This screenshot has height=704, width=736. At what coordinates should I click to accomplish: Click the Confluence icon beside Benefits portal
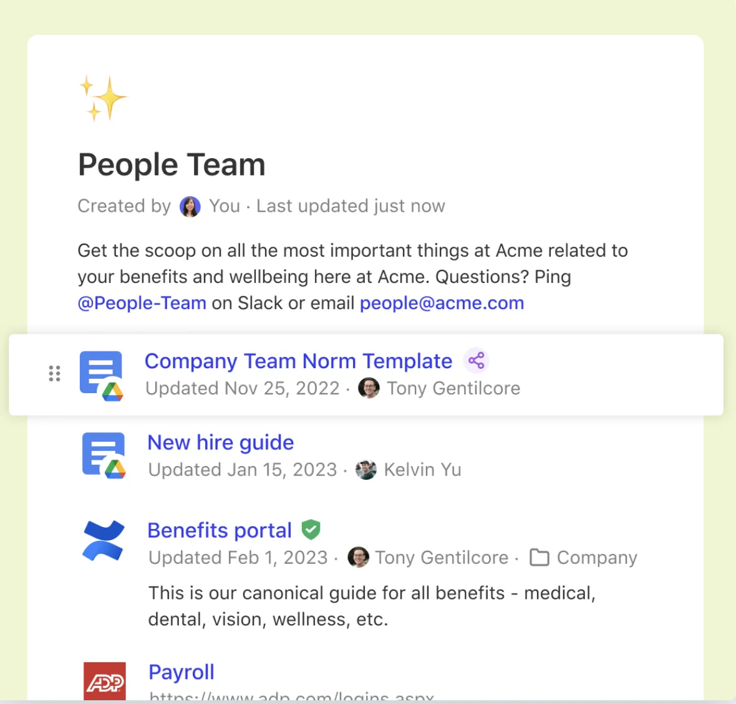tap(104, 540)
